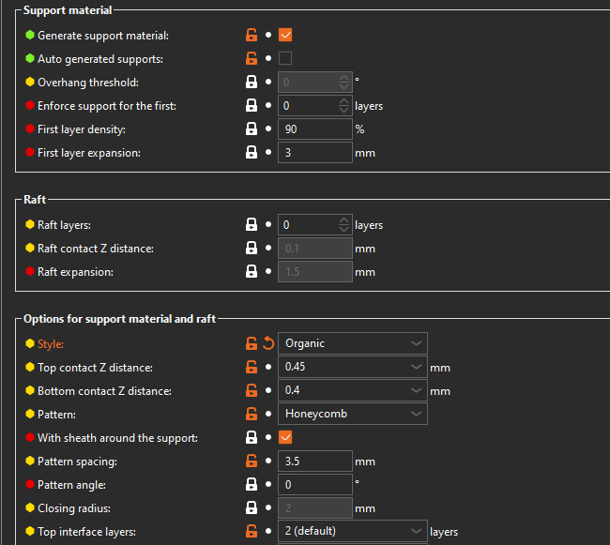
Task: Increase Enforce support for the first layers
Action: (343, 101)
